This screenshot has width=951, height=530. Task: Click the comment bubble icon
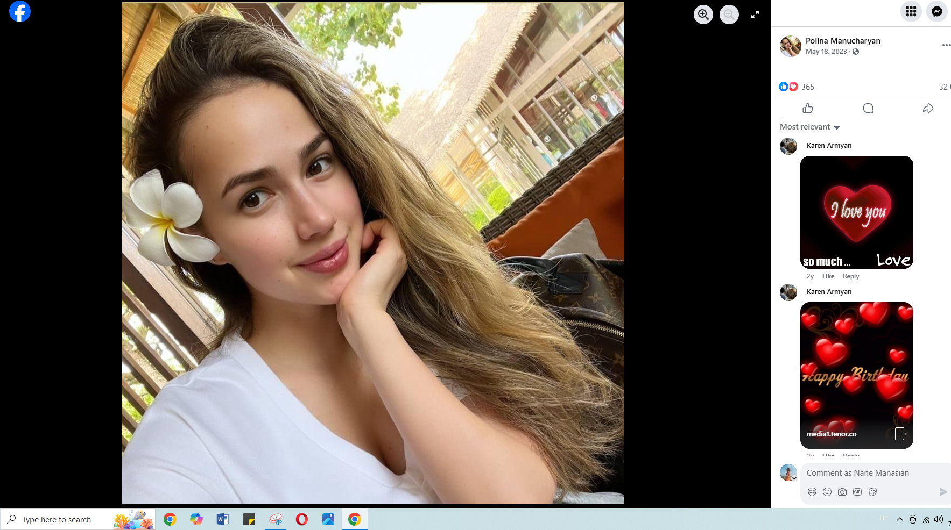[x=868, y=109]
